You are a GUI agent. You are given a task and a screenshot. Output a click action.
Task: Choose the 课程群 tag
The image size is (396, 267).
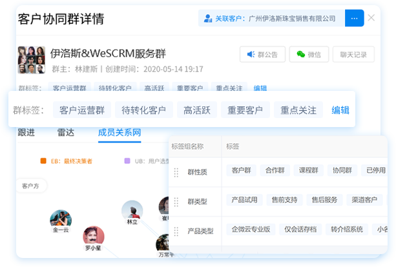pyautogui.click(x=309, y=170)
